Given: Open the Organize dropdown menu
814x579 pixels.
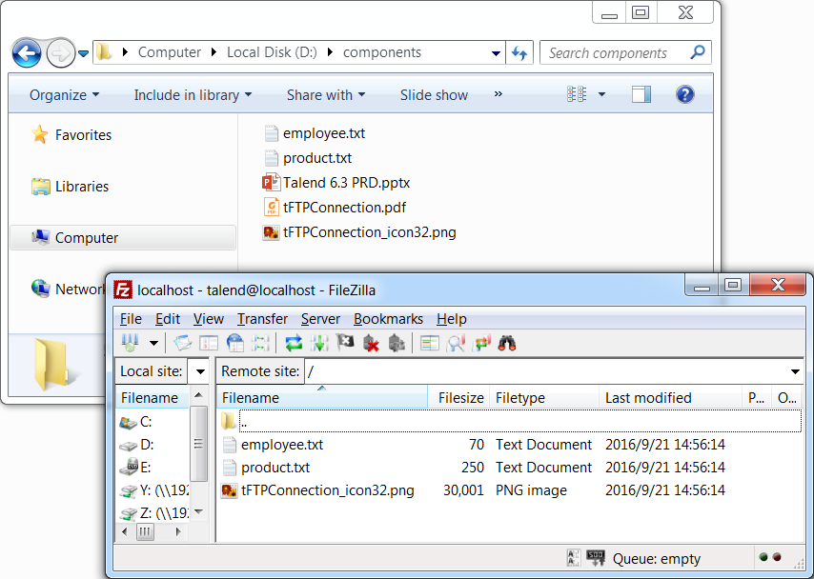Looking at the screenshot, I should 64,95.
